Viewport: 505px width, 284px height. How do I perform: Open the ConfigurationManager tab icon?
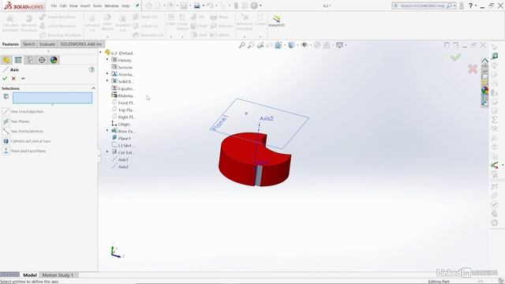[x=30, y=60]
